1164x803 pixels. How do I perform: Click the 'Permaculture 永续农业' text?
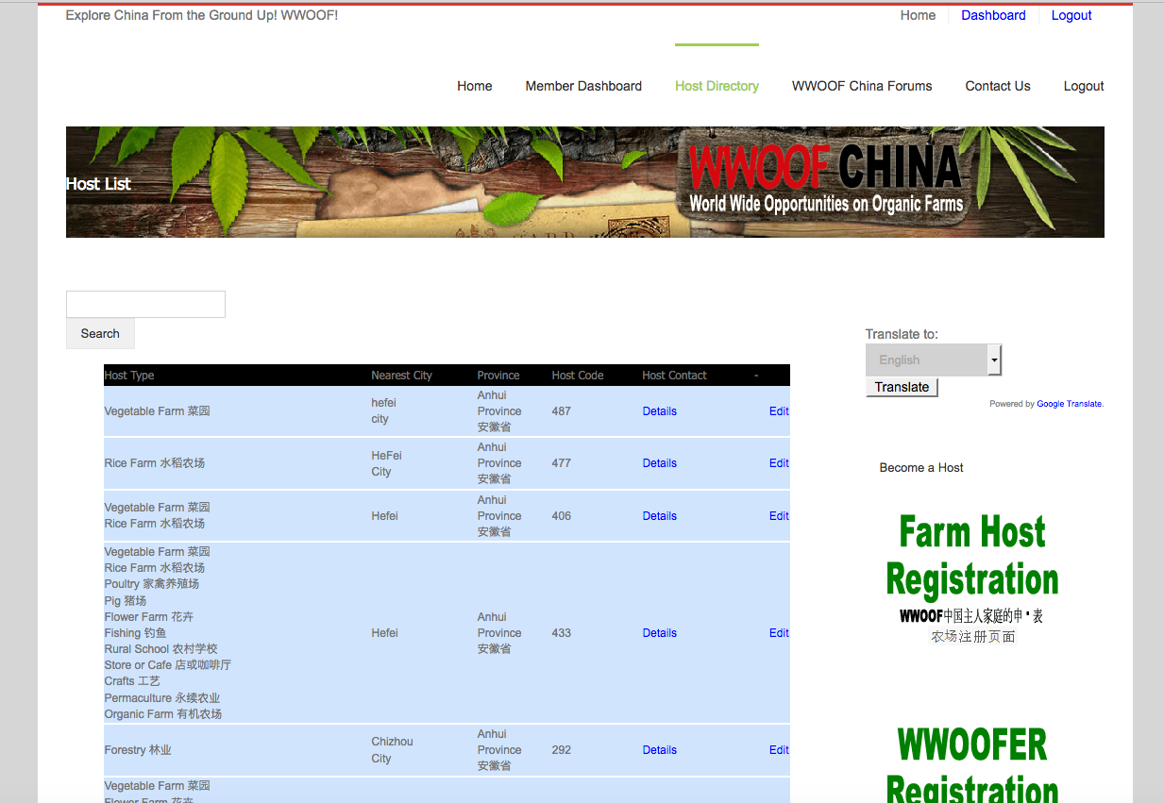click(162, 698)
